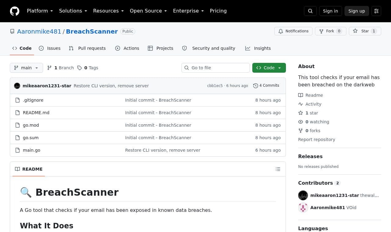This screenshot has width=391, height=232.
Task: Click the README outline list icon
Action: click(278, 169)
